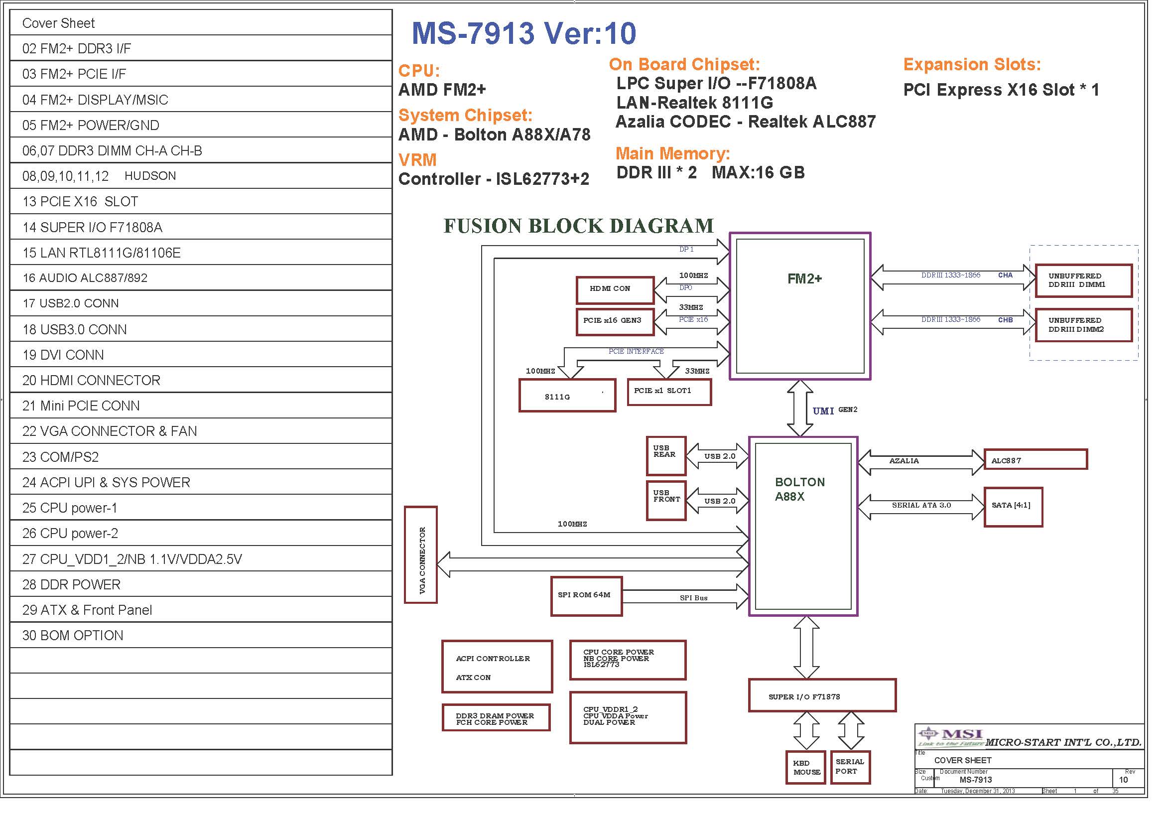Screen dimensions: 1165x824
Task: Click the "CPU CORE POWER" ISL62773 block
Action: (628, 660)
